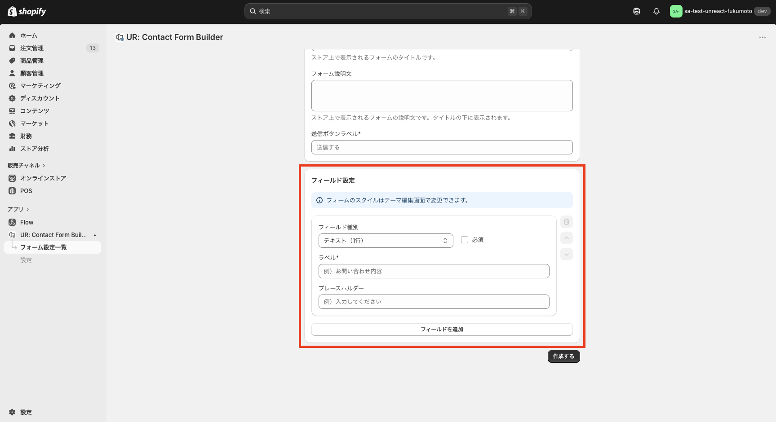Click the 13 badge on 注文管理
The height and width of the screenshot is (422, 776).
coord(93,48)
